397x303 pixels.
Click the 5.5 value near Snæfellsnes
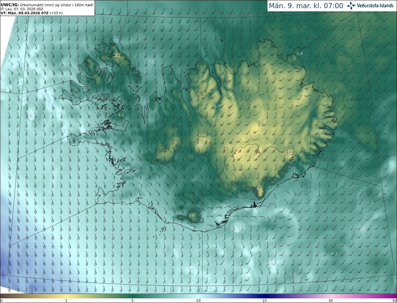[74, 141]
